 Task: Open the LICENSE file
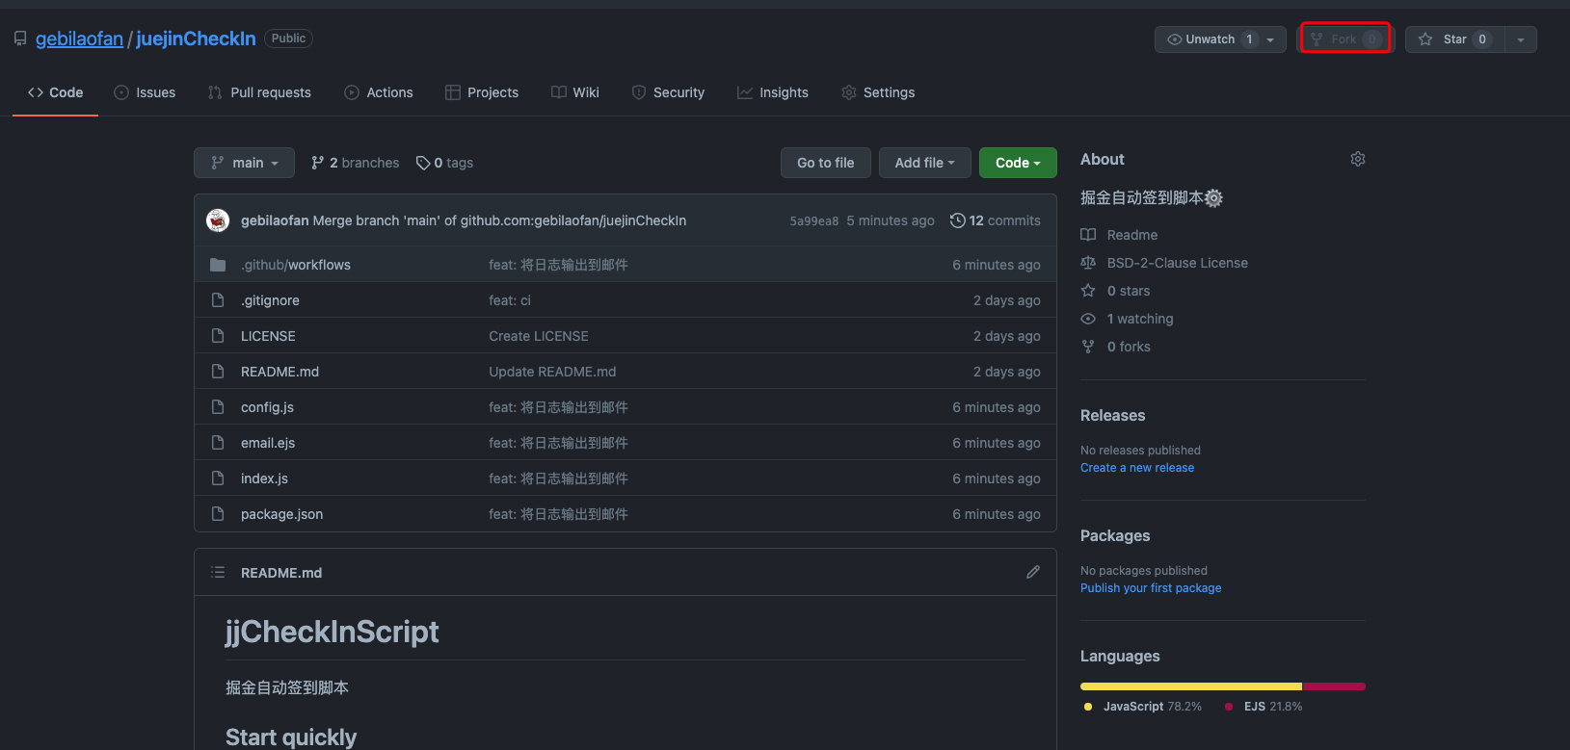pyautogui.click(x=268, y=336)
